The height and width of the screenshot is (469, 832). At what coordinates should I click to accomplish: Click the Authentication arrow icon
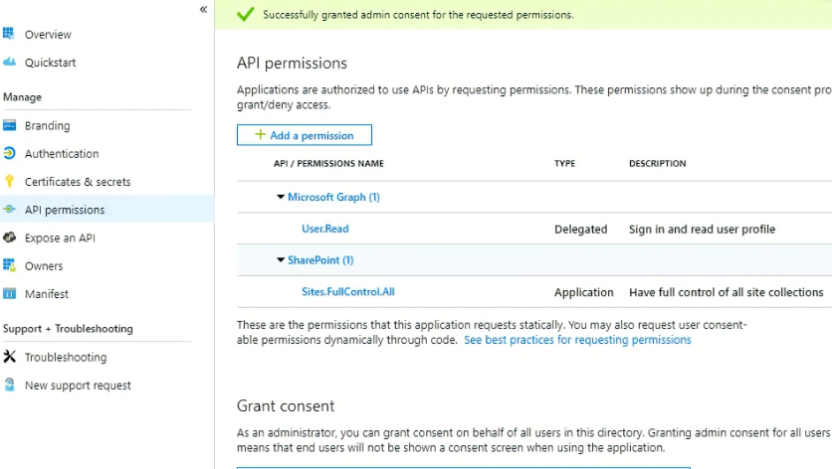[9, 153]
